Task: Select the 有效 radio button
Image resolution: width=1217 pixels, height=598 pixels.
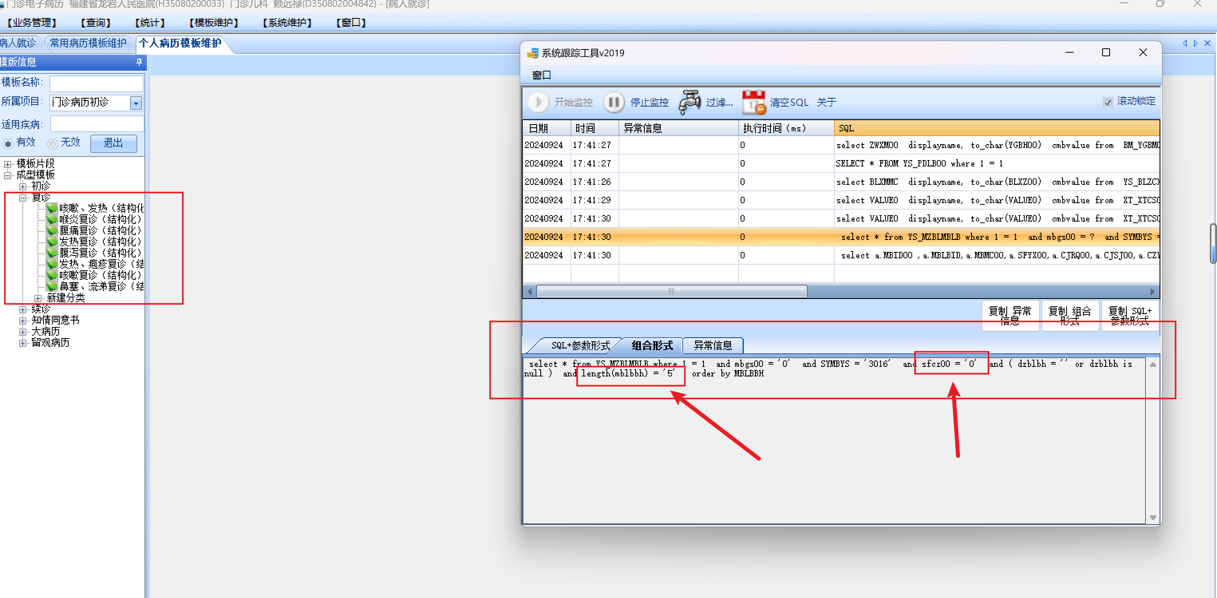Action: (8, 144)
